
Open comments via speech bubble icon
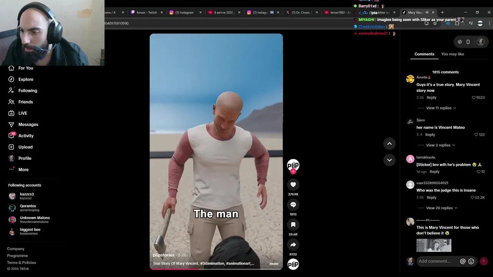pyautogui.click(x=293, y=205)
